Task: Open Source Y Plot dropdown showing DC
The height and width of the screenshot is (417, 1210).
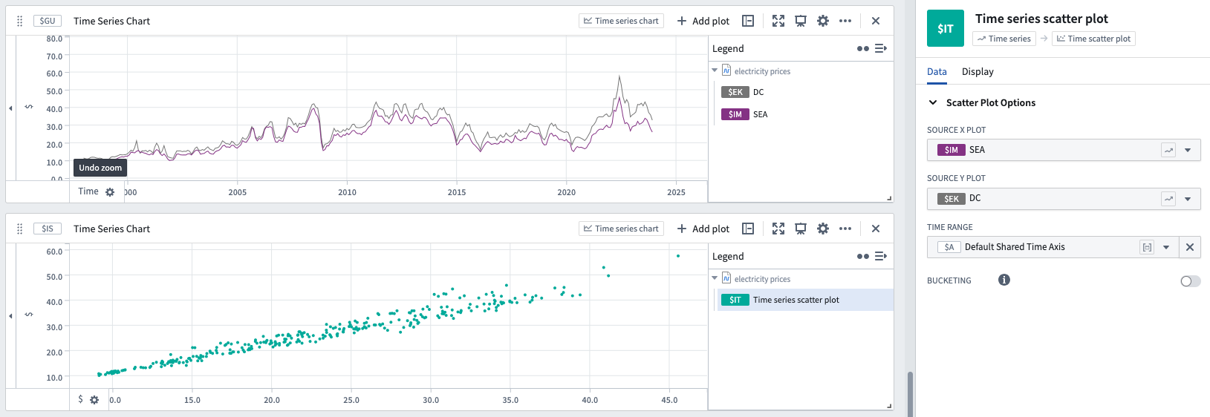Action: [1064, 199]
